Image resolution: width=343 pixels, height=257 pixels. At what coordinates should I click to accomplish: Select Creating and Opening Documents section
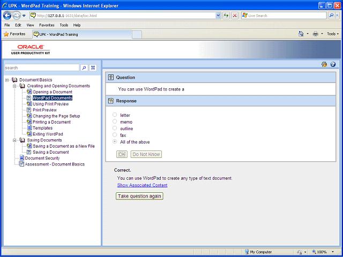[x=58, y=86]
